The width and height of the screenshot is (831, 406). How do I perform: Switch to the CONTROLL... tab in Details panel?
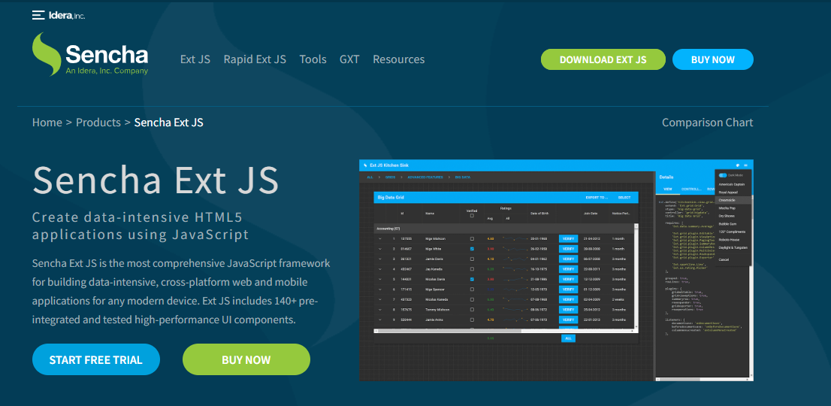tap(691, 189)
